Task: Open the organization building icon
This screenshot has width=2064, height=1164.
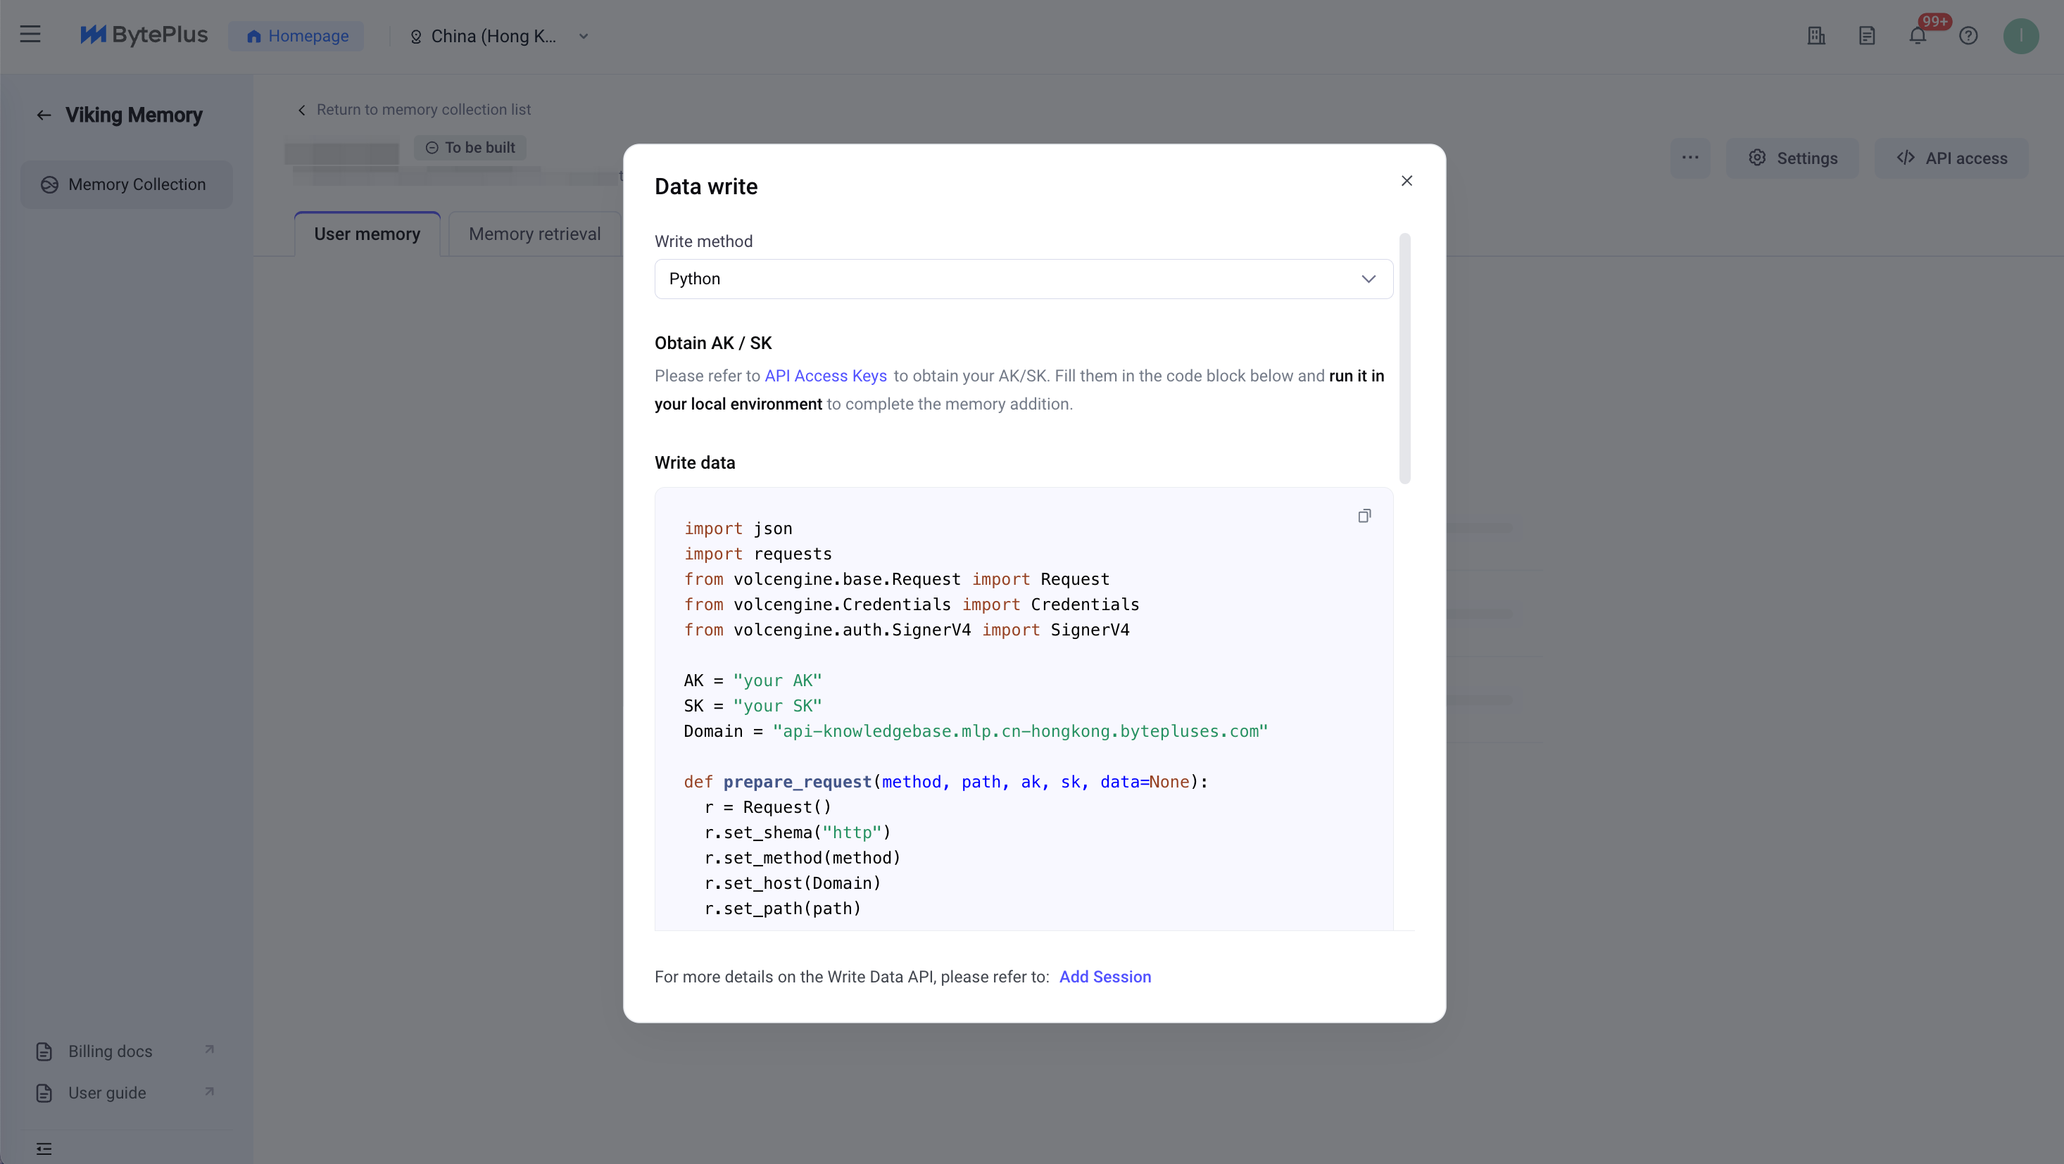Action: click(1816, 36)
